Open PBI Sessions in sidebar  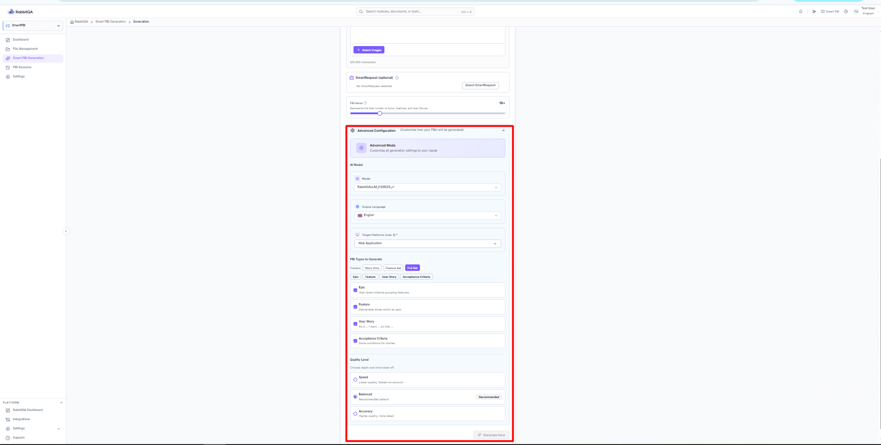pyautogui.click(x=33, y=67)
